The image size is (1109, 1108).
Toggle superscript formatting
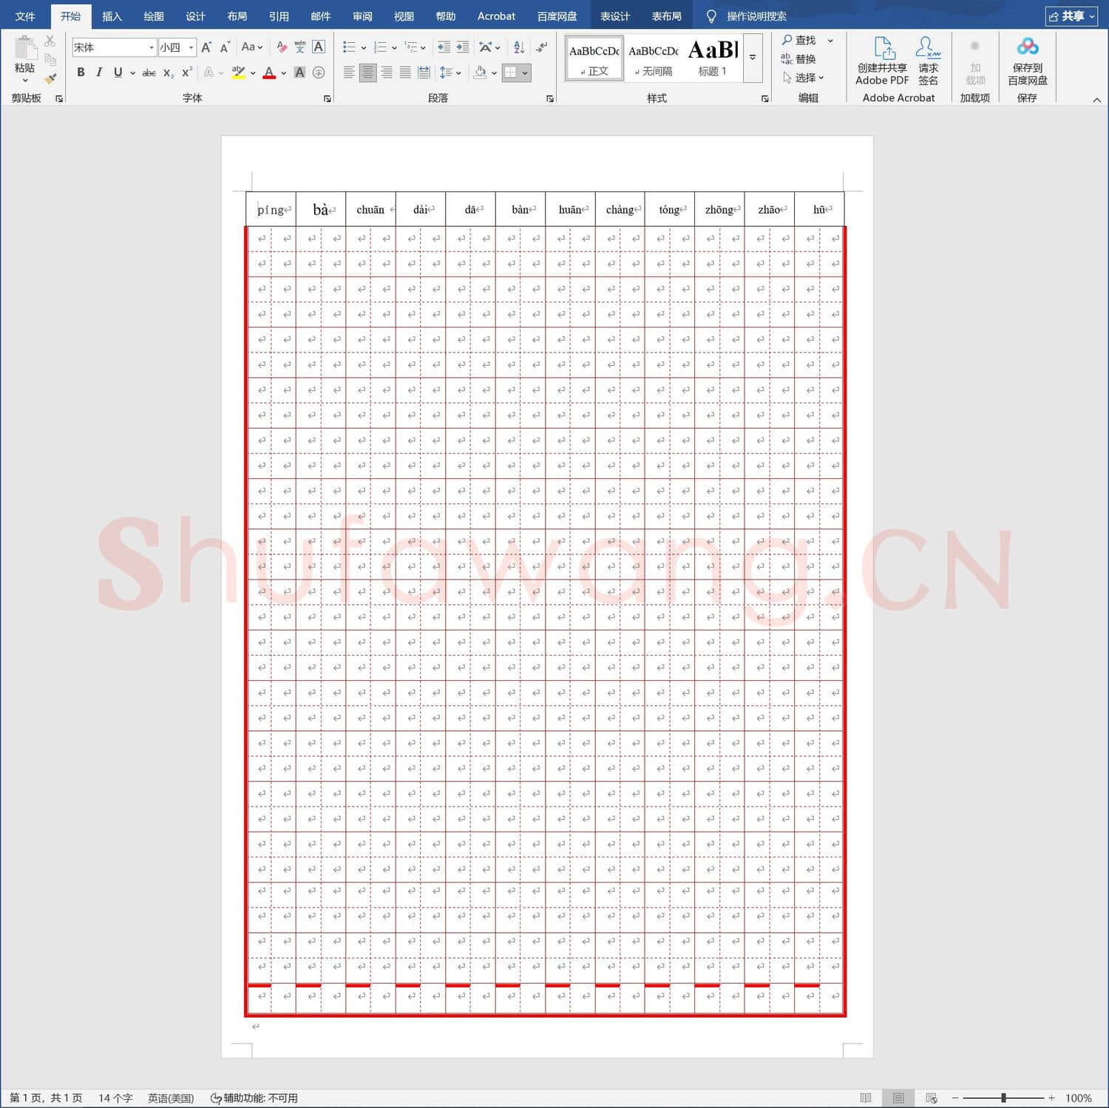tap(187, 72)
